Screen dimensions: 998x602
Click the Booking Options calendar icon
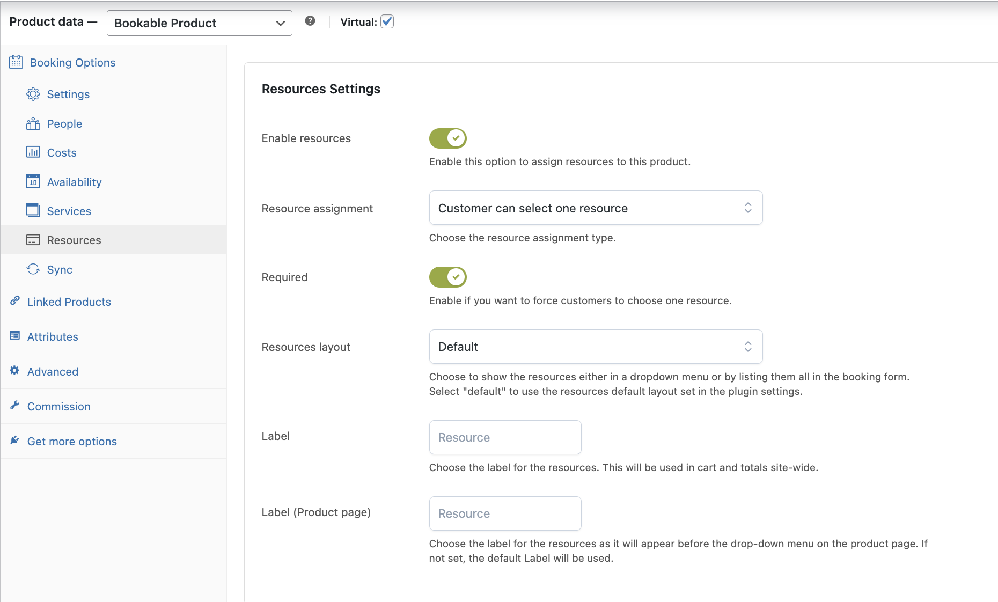coord(16,62)
